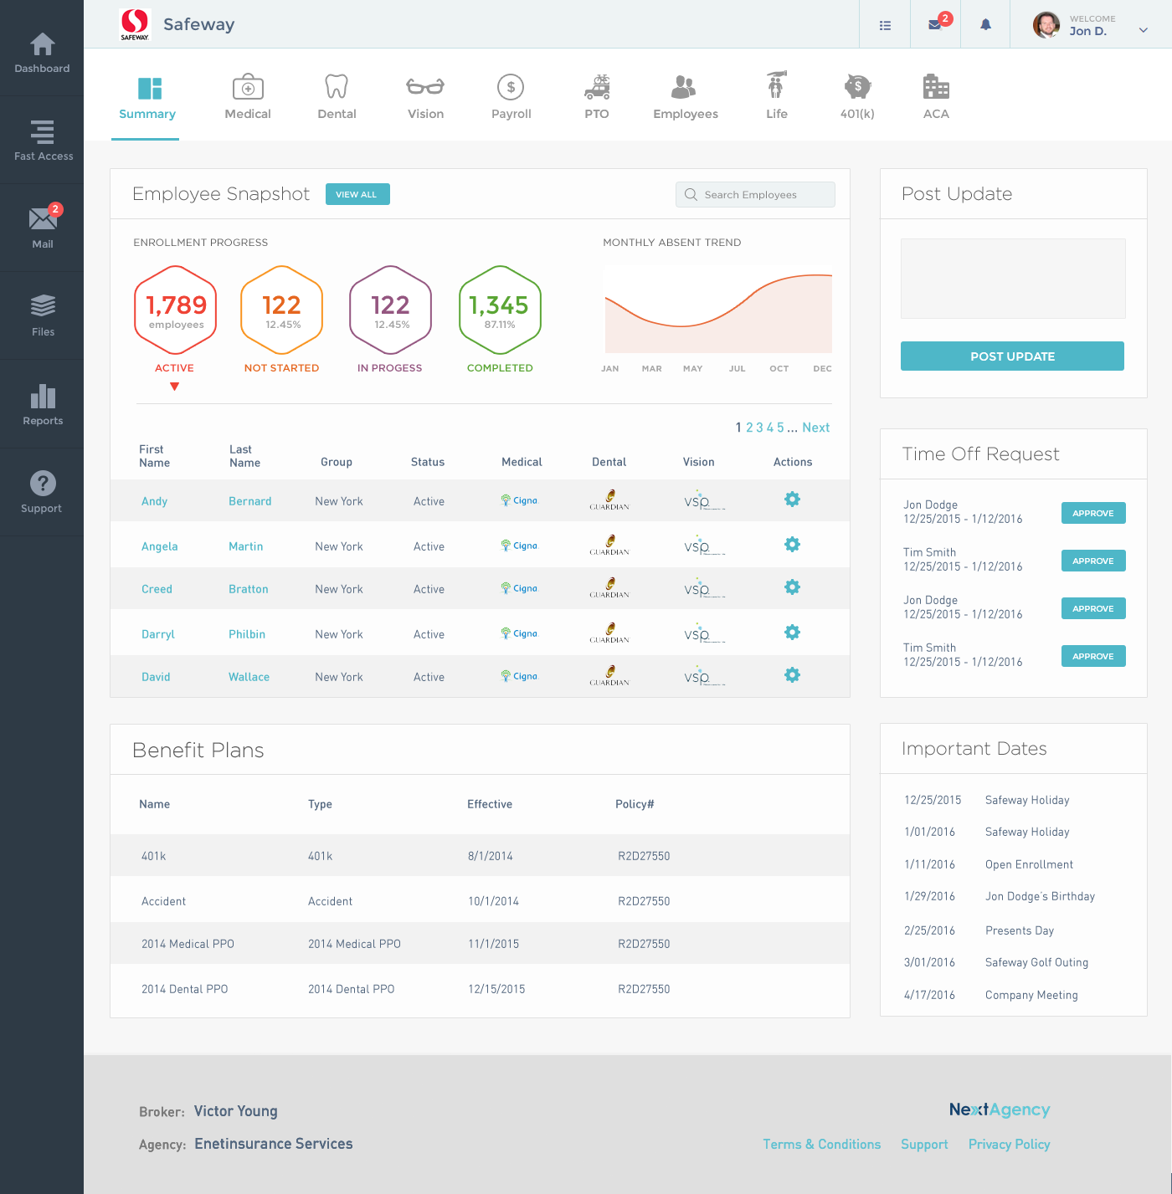Screen dimensions: 1172x1194
Task: Click the VIEW ALL button
Action: point(357,194)
